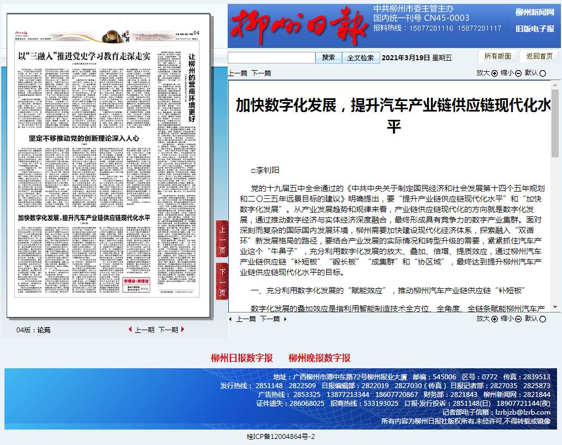Screen dimensions: 562x445
Task: Open vertical article 让柳州的营商环境更好 on page thumbnail
Action: tap(192, 88)
